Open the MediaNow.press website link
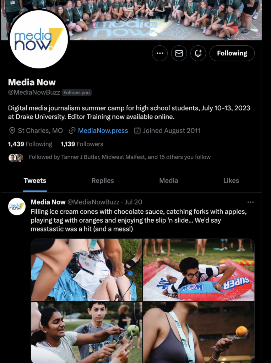 tap(103, 130)
